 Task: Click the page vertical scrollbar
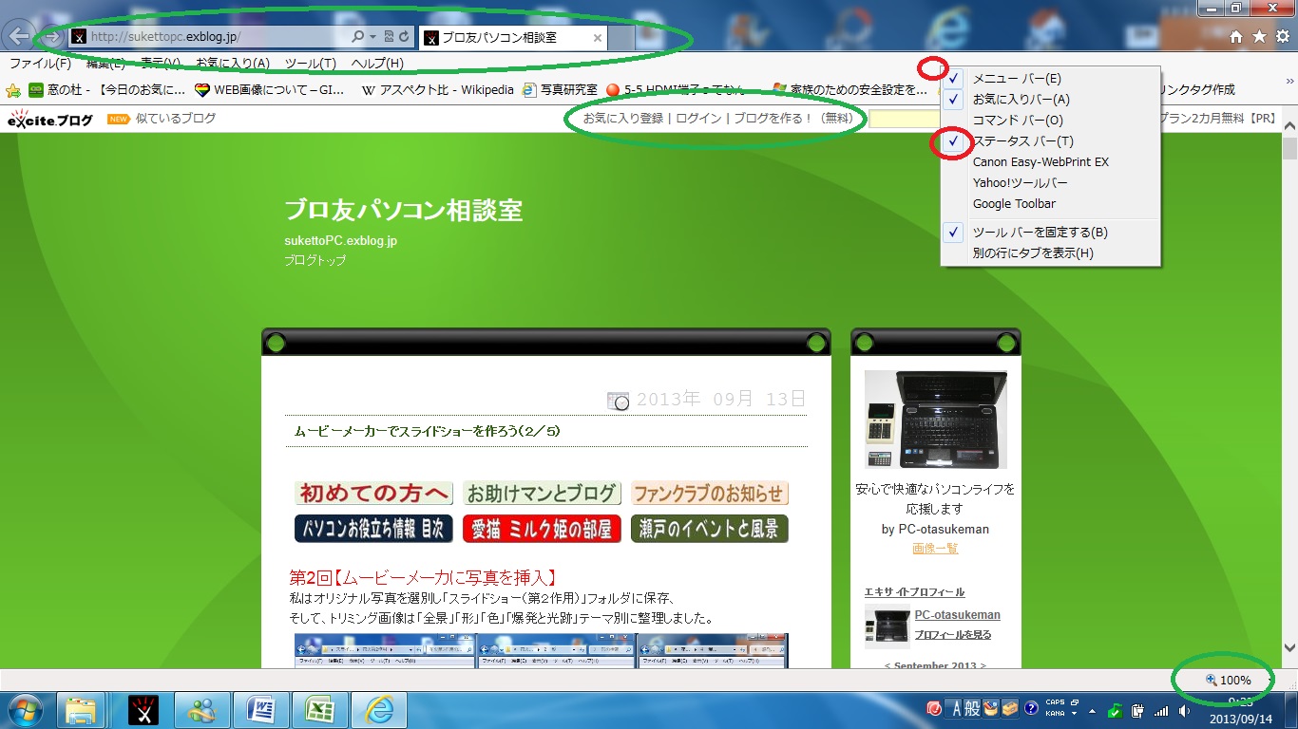pos(1289,386)
